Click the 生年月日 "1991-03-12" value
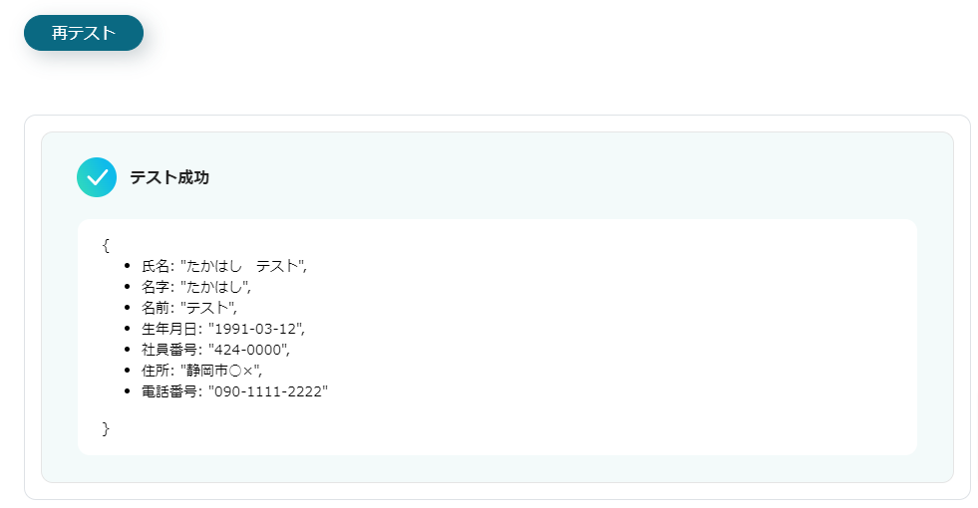Screen dimensions: 978x508 coord(254,329)
